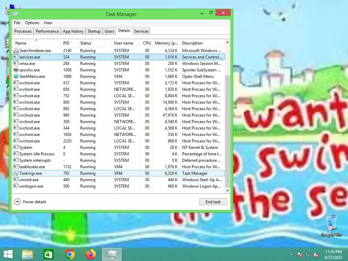Switch to the Users tab
This screenshot has height=261, width=348.
click(x=109, y=31)
